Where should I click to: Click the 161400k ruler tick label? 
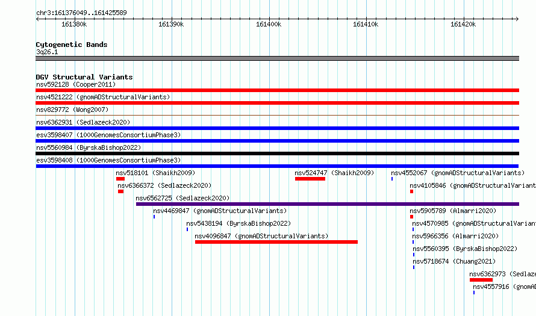click(269, 24)
